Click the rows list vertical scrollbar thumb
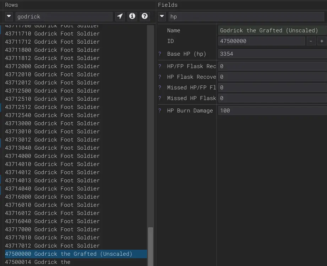Screen dimensions: 327x266 click(x=150, y=246)
